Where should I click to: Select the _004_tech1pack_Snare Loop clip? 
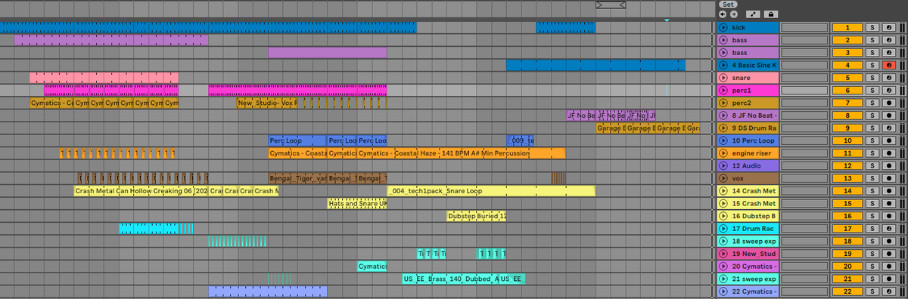[491, 191]
